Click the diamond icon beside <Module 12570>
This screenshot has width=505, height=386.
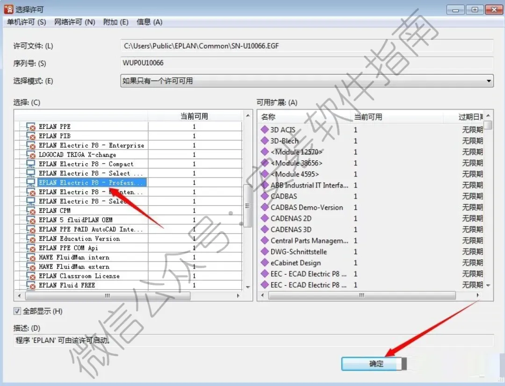[x=265, y=151]
